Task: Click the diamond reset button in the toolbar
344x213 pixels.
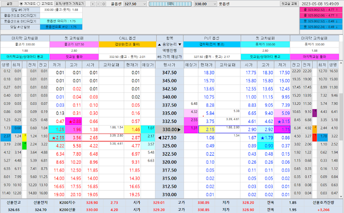Action: coord(104,4)
